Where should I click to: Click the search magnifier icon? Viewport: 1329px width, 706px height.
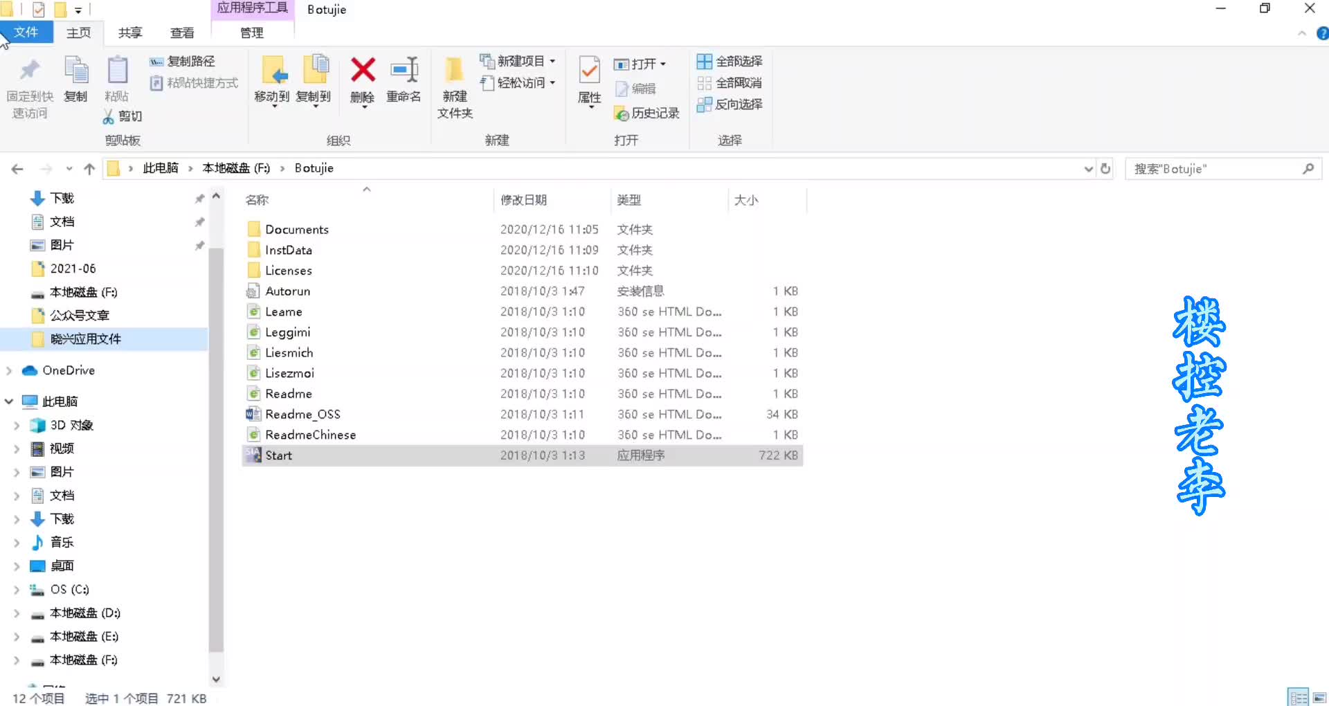(x=1308, y=169)
